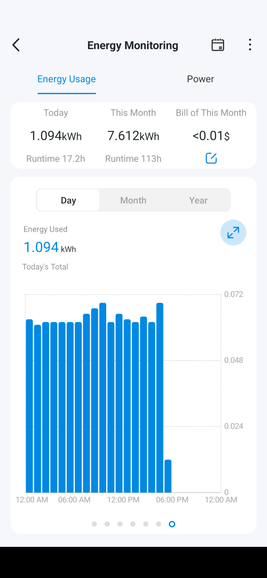The width and height of the screenshot is (267, 578).
Task: Open the calendar date picker icon
Action: coord(218,45)
